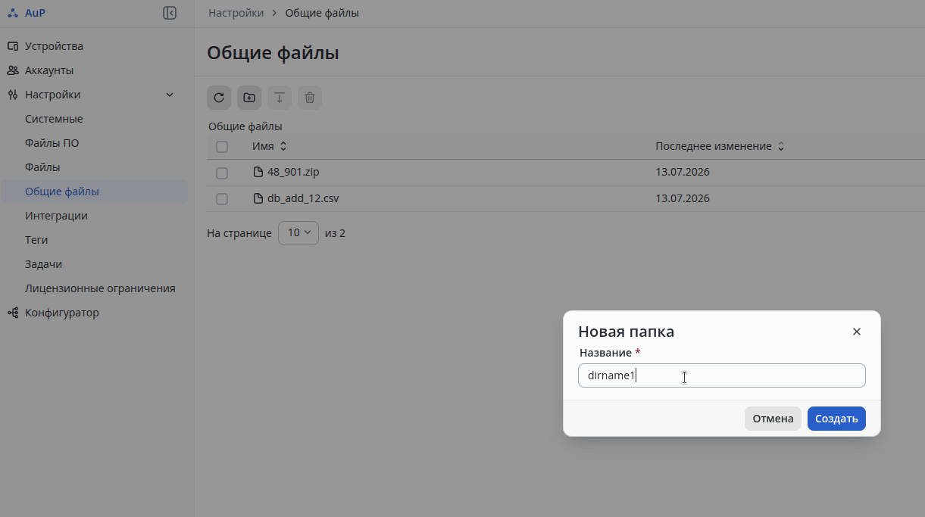Open Теги settings item
925x517 pixels.
36,240
